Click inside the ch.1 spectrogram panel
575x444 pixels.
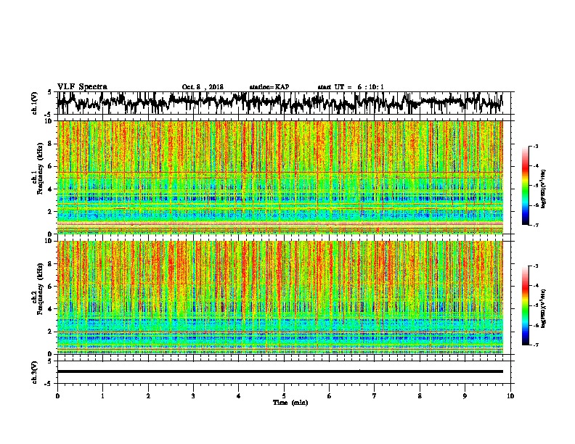280,177
